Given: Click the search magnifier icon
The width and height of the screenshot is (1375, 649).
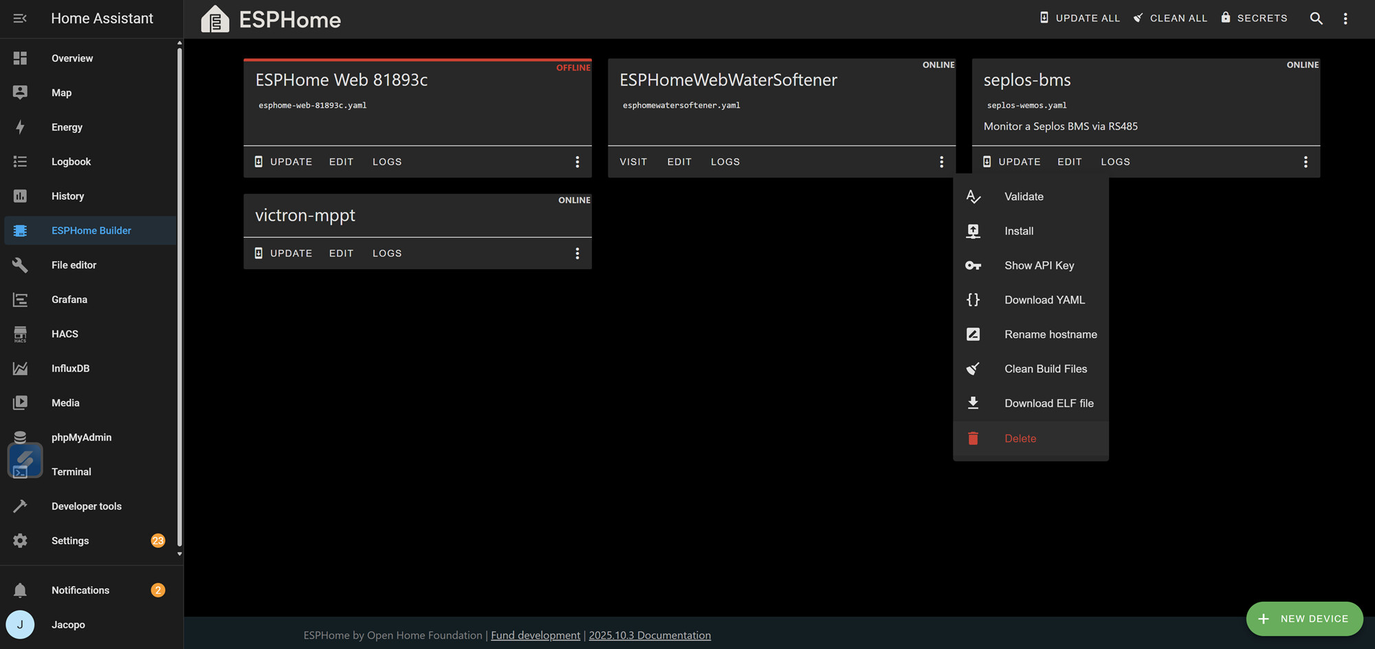Looking at the screenshot, I should (x=1316, y=19).
